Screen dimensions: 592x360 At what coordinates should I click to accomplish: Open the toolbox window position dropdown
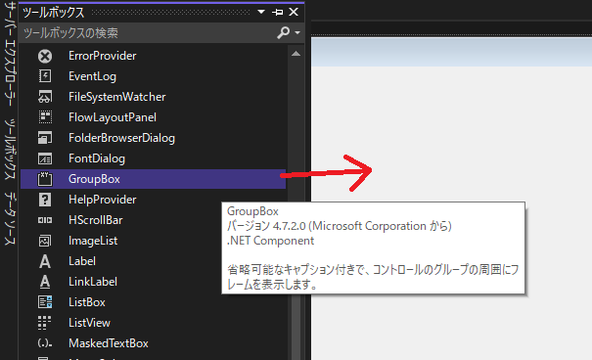tap(261, 12)
